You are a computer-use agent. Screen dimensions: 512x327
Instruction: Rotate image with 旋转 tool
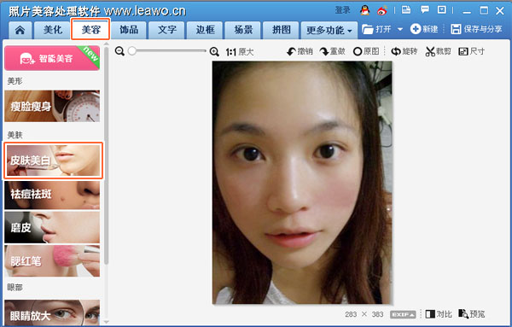point(404,51)
